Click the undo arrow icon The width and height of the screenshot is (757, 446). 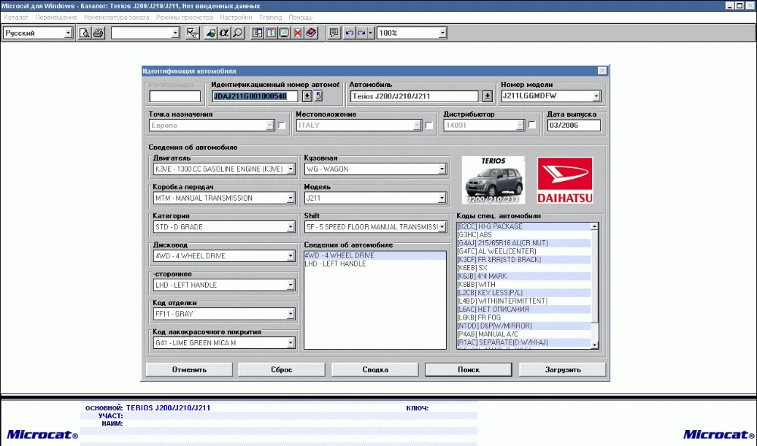[349, 33]
